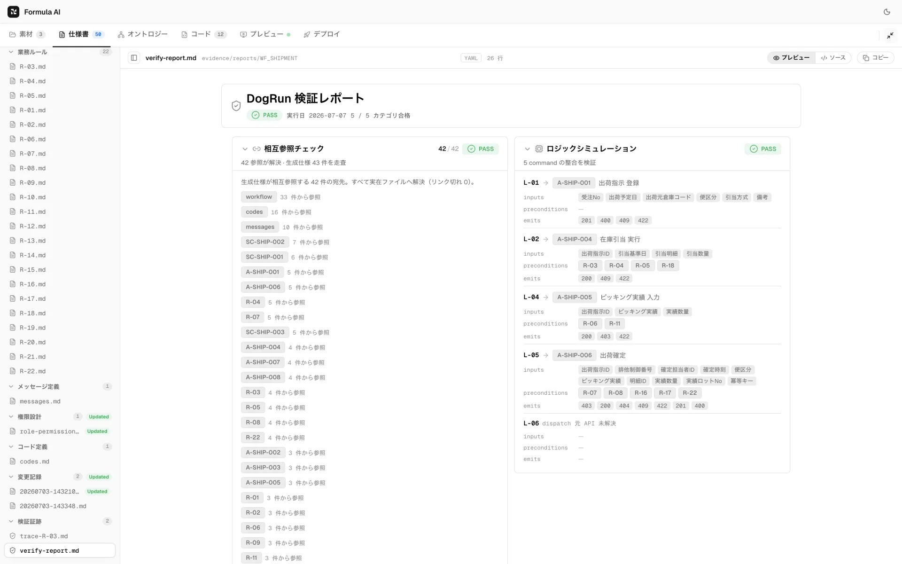Click the file icon of R-03.md
902x564 pixels.
click(x=13, y=67)
